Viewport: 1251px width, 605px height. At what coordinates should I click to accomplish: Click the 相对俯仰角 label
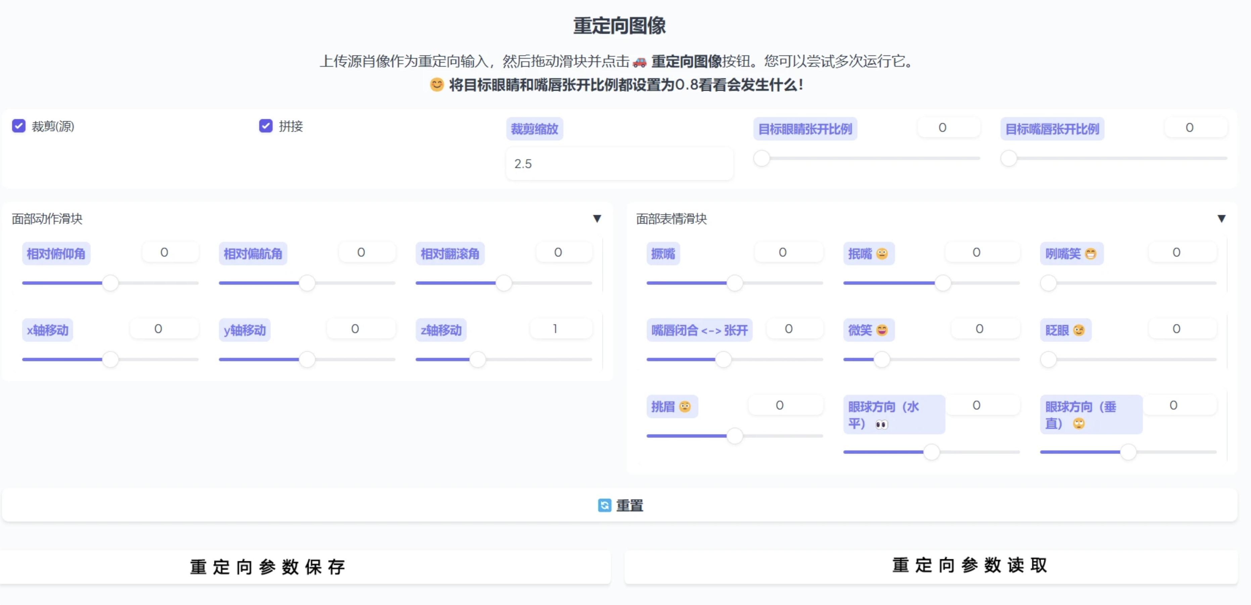click(x=56, y=254)
